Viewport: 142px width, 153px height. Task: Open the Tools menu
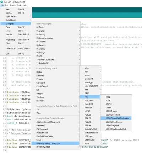[19, 5]
